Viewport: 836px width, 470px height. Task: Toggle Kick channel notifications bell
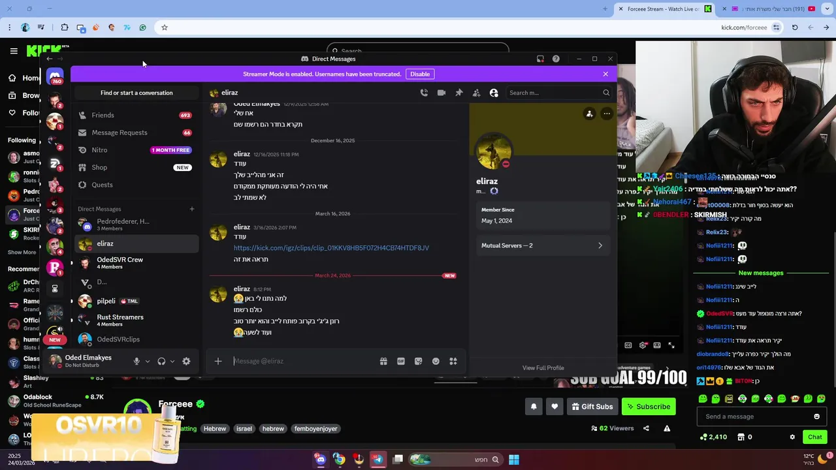pyautogui.click(x=534, y=407)
